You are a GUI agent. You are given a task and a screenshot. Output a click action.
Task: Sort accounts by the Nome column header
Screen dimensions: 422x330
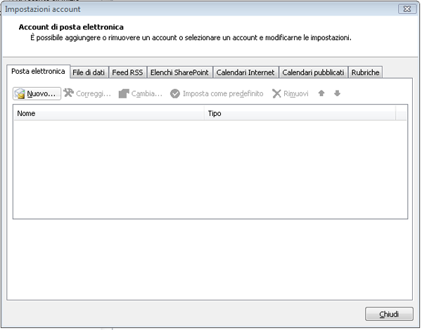[109, 113]
